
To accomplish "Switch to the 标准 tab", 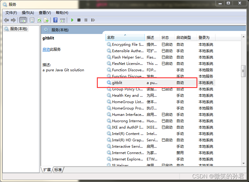I will tap(58, 170).
